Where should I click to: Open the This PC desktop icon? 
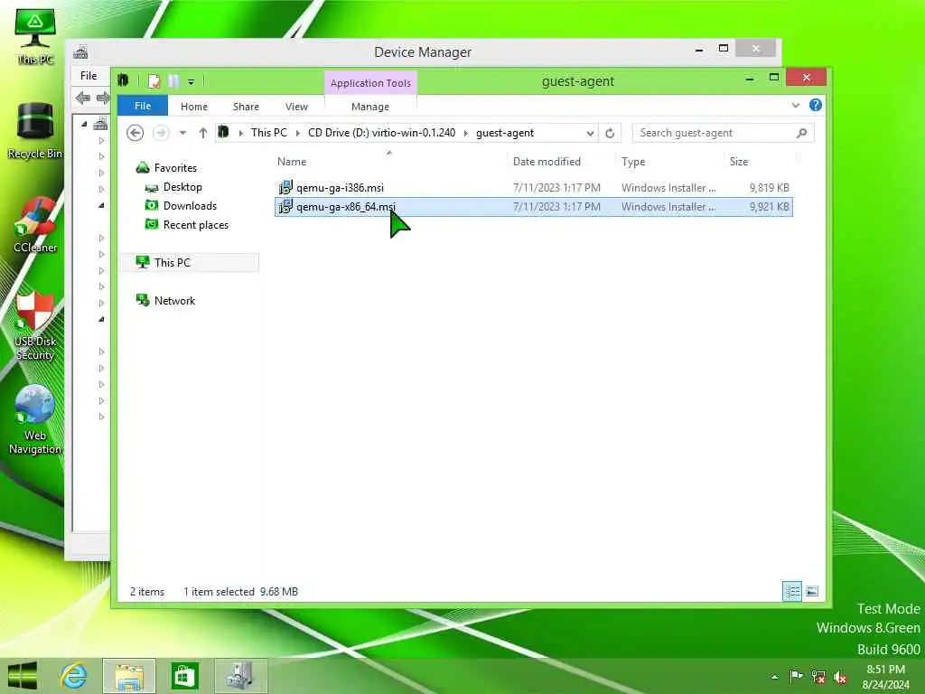point(35,35)
